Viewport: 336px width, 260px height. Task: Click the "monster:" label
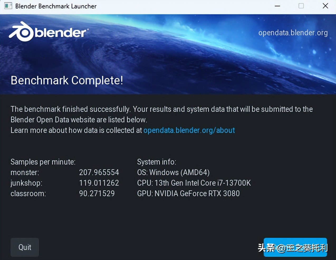tap(25, 172)
